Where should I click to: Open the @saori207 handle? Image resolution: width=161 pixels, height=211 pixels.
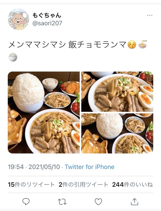(x=47, y=23)
